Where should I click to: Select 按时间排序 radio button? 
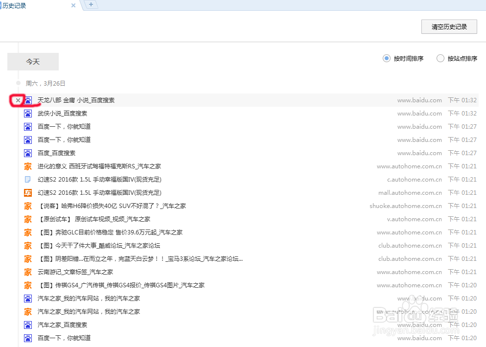pyautogui.click(x=387, y=58)
